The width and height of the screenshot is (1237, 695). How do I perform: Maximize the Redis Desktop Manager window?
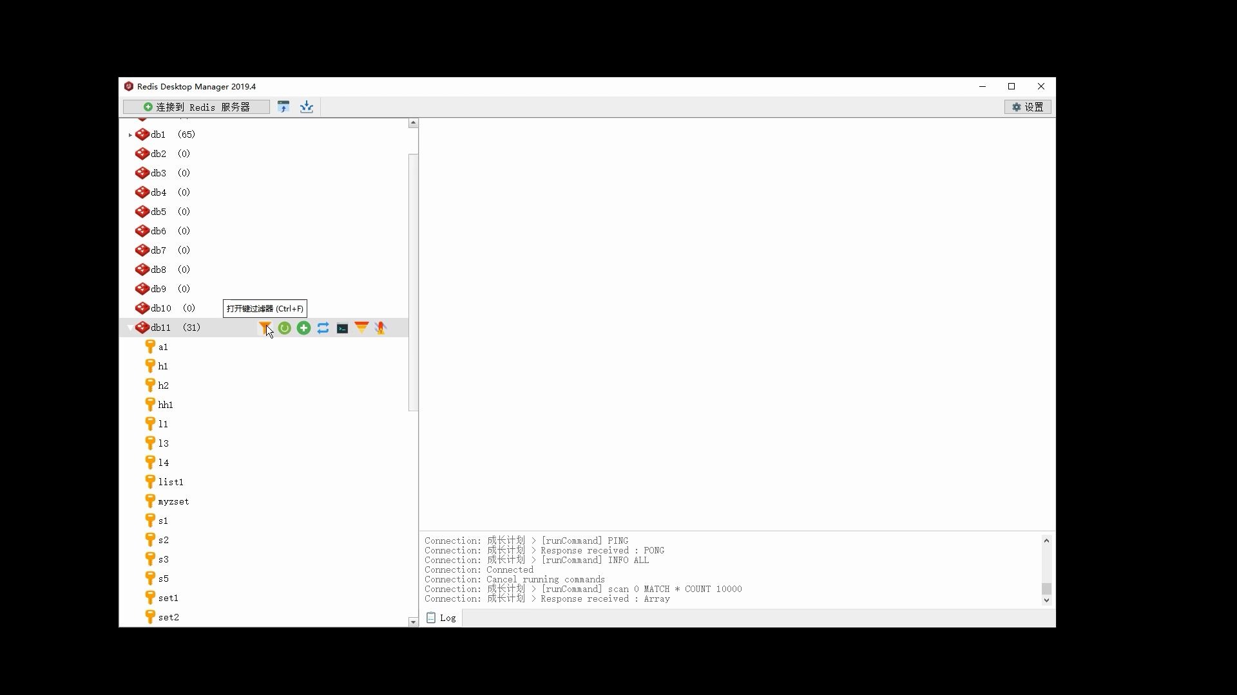[x=1012, y=86]
